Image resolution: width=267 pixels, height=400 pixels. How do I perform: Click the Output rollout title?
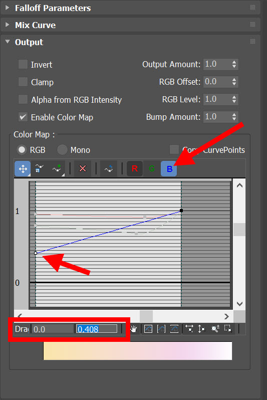pyautogui.click(x=29, y=42)
